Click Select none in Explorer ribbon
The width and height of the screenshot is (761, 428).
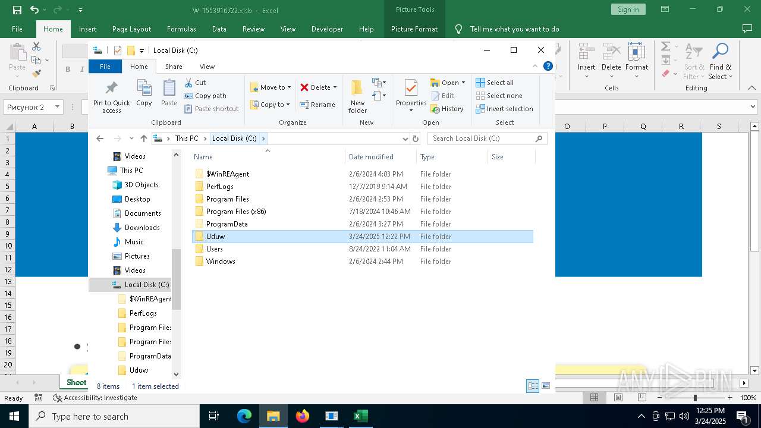click(x=499, y=96)
